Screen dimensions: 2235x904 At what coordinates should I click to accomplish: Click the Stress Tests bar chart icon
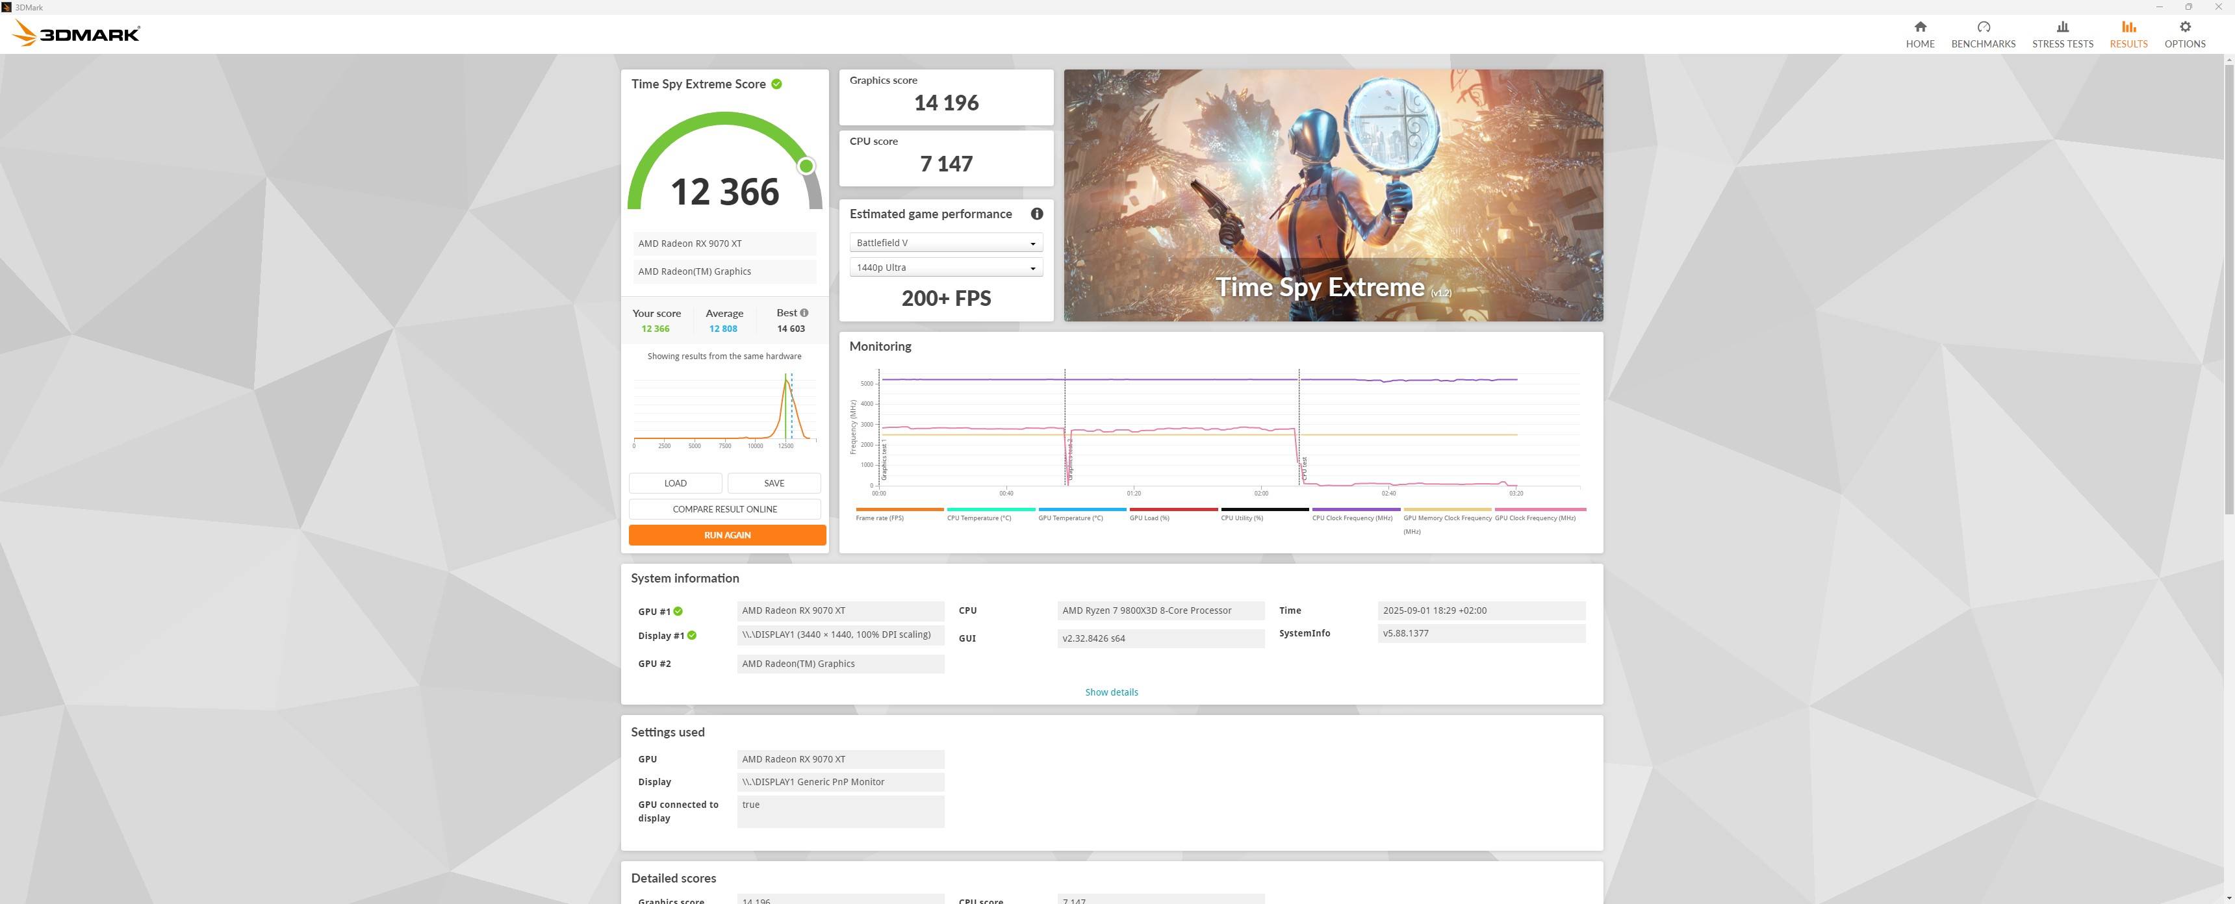tap(2062, 27)
